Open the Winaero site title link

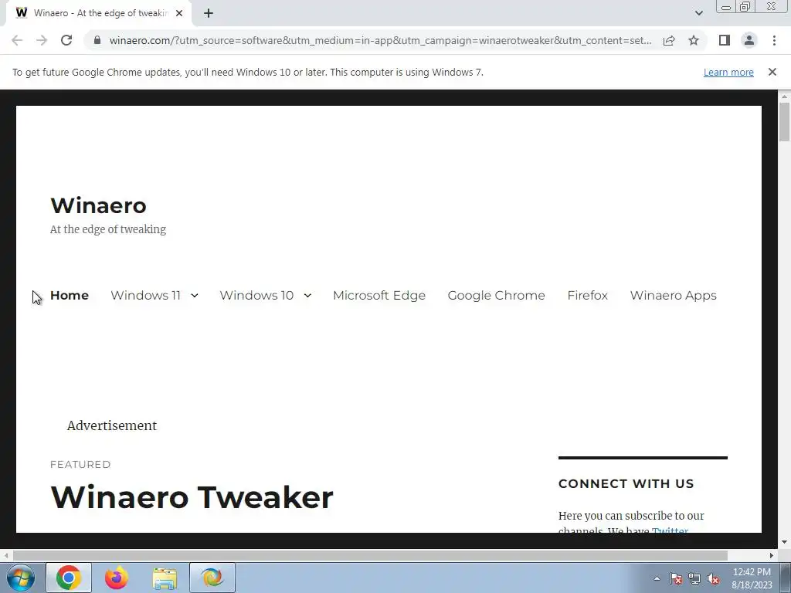tap(98, 205)
